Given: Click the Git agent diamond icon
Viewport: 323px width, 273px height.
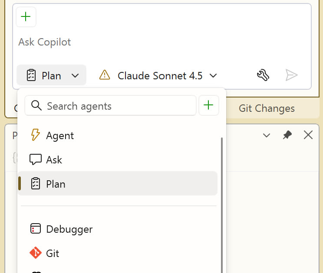Looking at the screenshot, I should (x=36, y=253).
